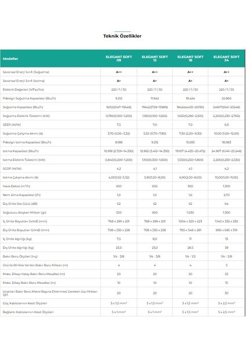The width and height of the screenshot is (246, 349).
Task: Click the 'Sezonsal Enerji Sınıfı (Soğutma)' row label
Action: pos(26,72)
